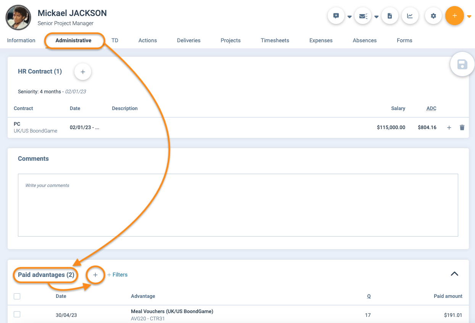Add a new HR Contract with plus
The image size is (475, 323).
pyautogui.click(x=83, y=72)
